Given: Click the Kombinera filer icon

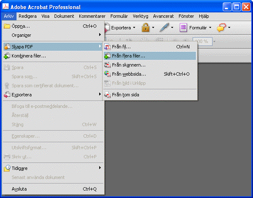Looking at the screenshot, I should click(7, 55).
